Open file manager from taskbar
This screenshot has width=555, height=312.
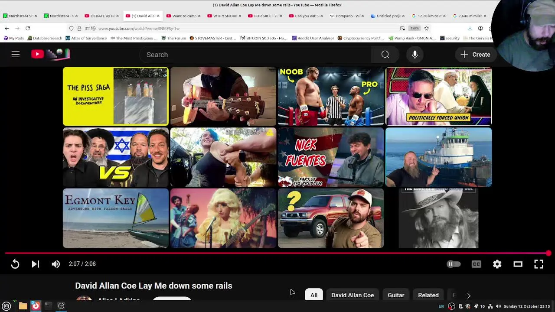[23, 306]
